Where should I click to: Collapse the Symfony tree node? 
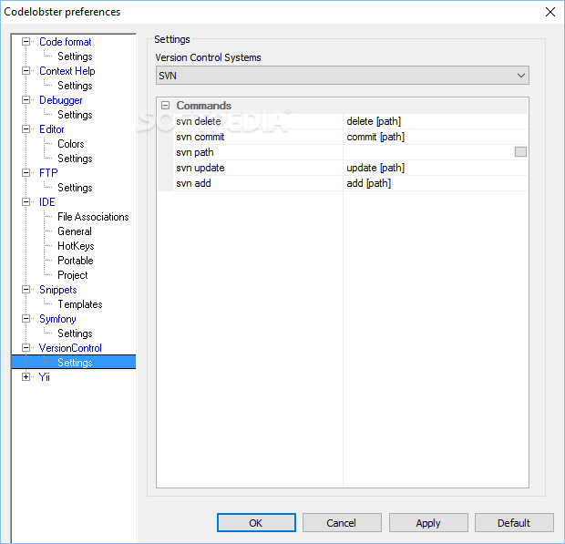pos(26,319)
